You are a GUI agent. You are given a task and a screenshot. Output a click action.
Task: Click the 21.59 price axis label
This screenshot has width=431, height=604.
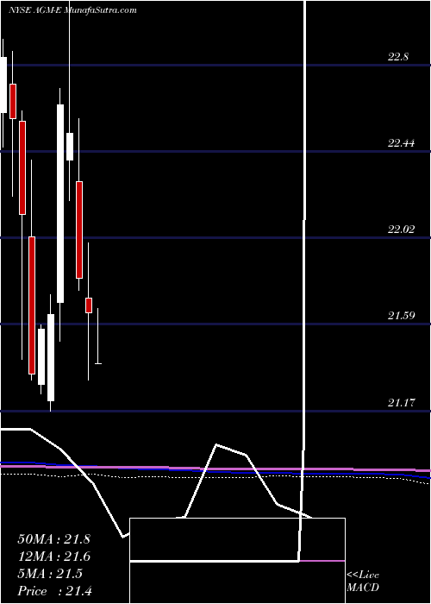[x=402, y=317]
